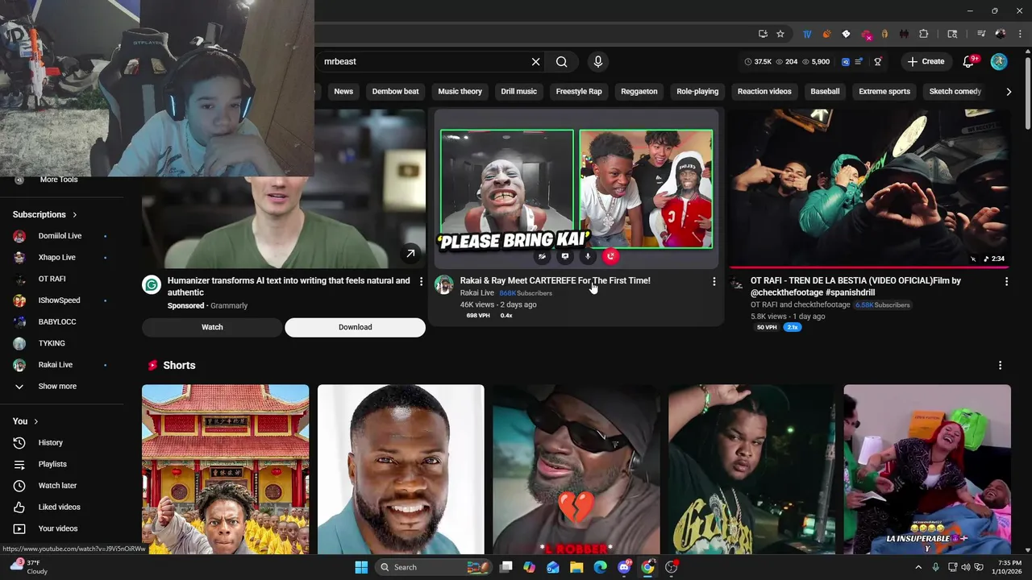
Task: Click the Create button
Action: pos(926,61)
